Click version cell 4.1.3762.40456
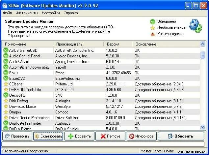This screenshot has height=155, width=209. pos(118,73)
